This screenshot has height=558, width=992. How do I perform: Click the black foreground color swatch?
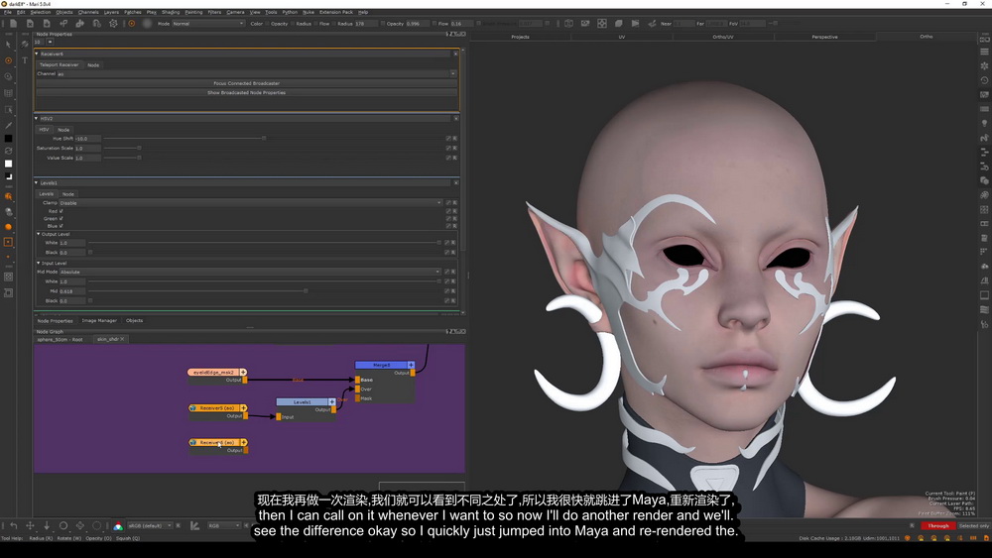[x=8, y=139]
